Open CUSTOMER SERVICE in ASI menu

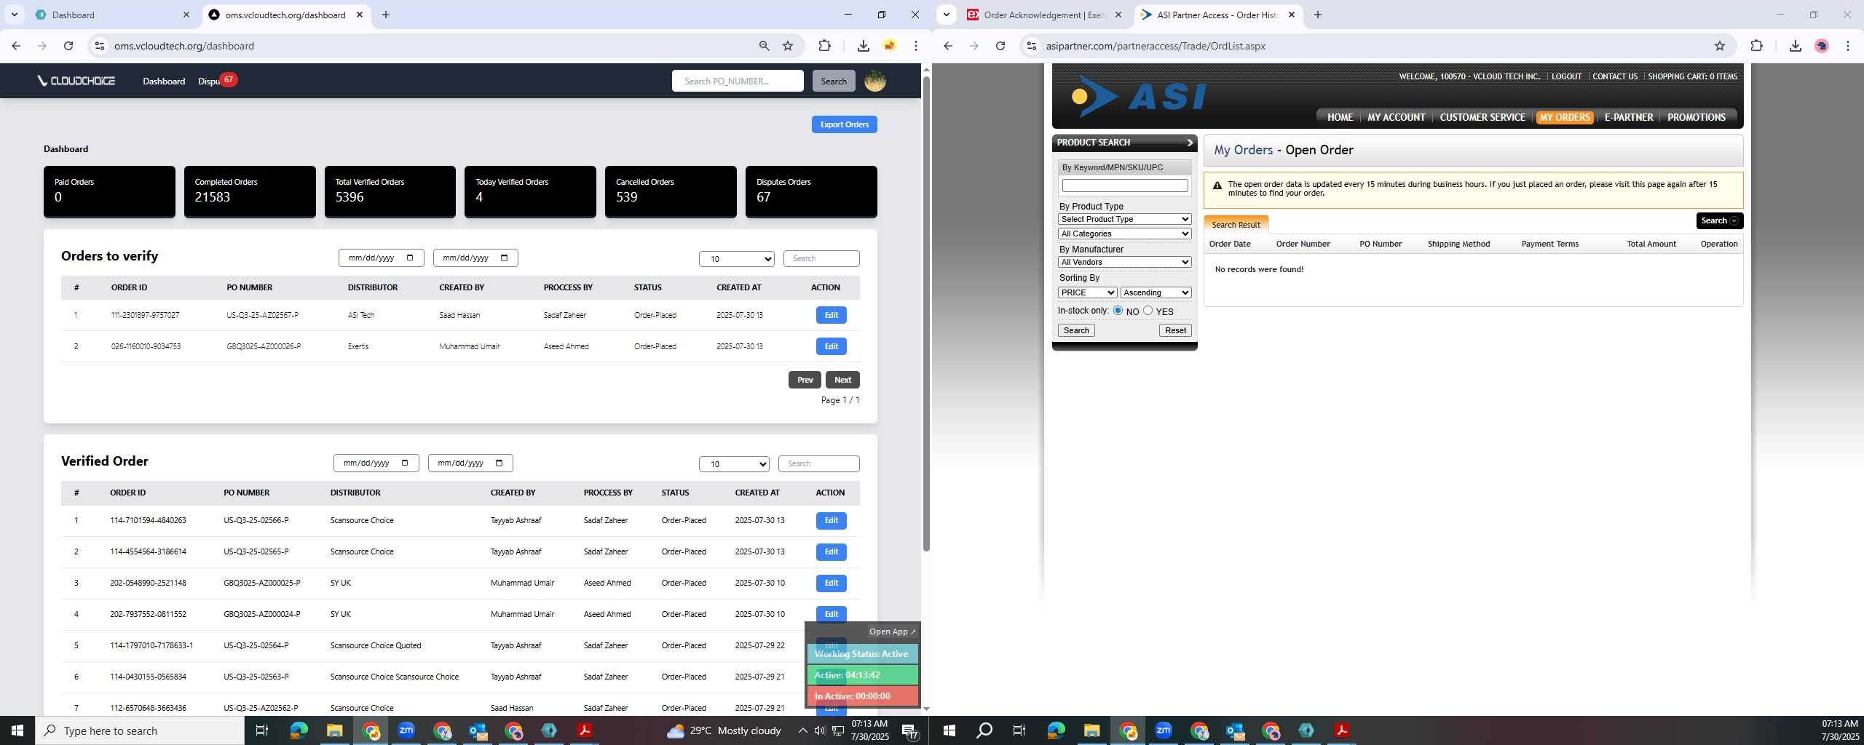pos(1482,117)
